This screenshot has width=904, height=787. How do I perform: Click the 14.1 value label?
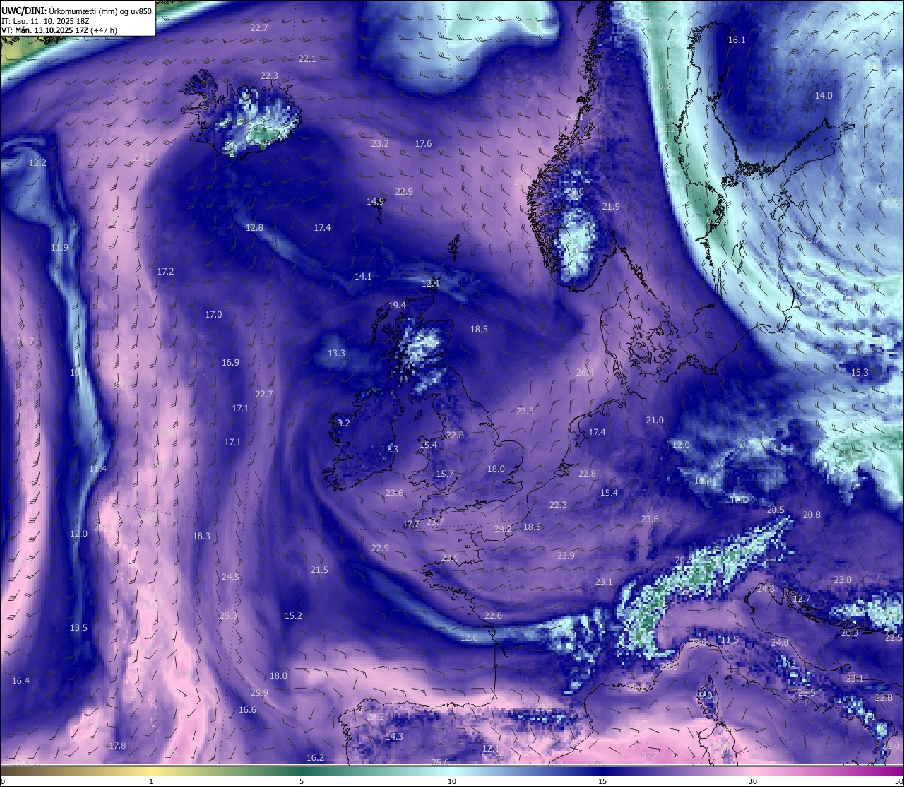coord(363,277)
